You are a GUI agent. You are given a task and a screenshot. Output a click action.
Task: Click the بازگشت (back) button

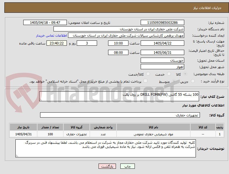pos(107,166)
